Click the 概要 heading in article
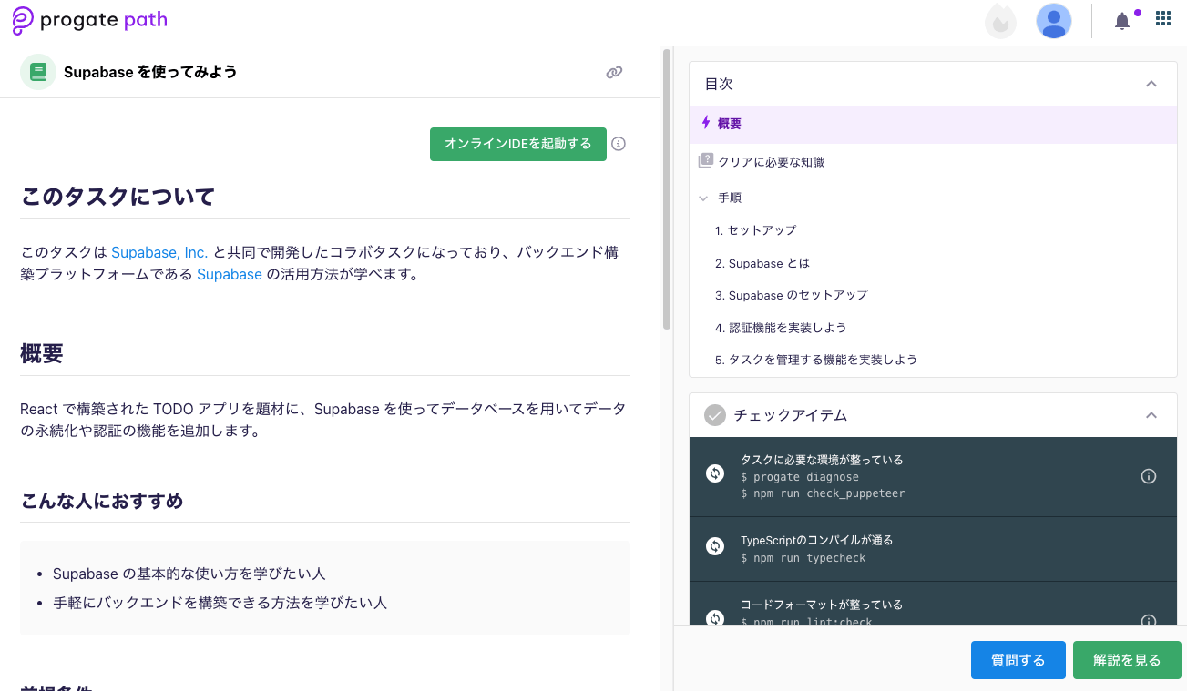Viewport: 1187px width, 691px height. [x=42, y=353]
